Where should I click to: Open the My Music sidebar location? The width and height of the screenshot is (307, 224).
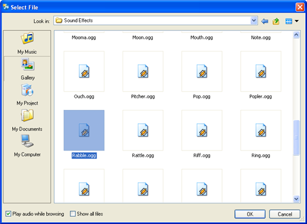(27, 43)
